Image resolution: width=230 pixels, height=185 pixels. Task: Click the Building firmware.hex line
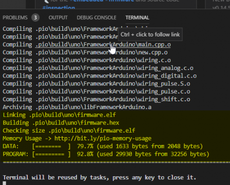[61, 123]
